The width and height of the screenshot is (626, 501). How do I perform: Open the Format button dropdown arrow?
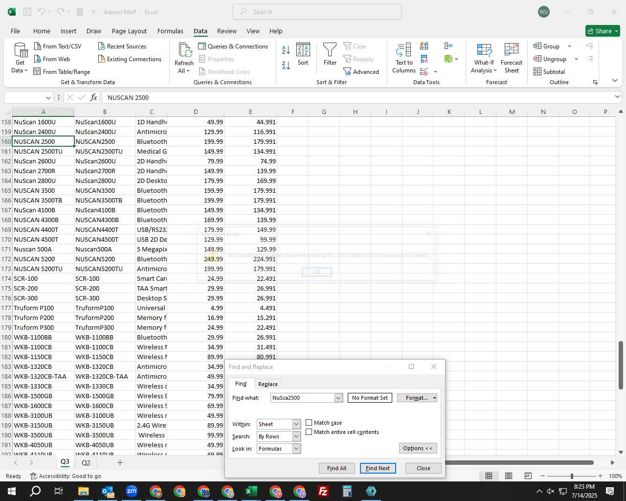pyautogui.click(x=434, y=398)
